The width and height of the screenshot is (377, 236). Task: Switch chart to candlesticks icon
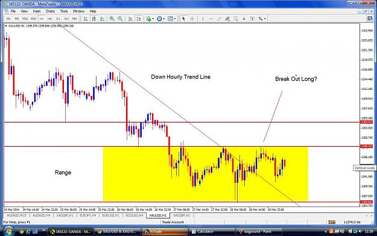click(94, 19)
